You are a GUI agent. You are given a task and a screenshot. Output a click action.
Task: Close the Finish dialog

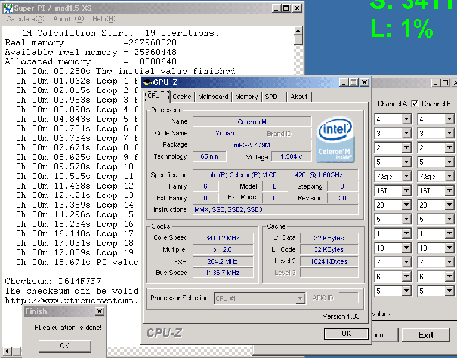click(100, 311)
